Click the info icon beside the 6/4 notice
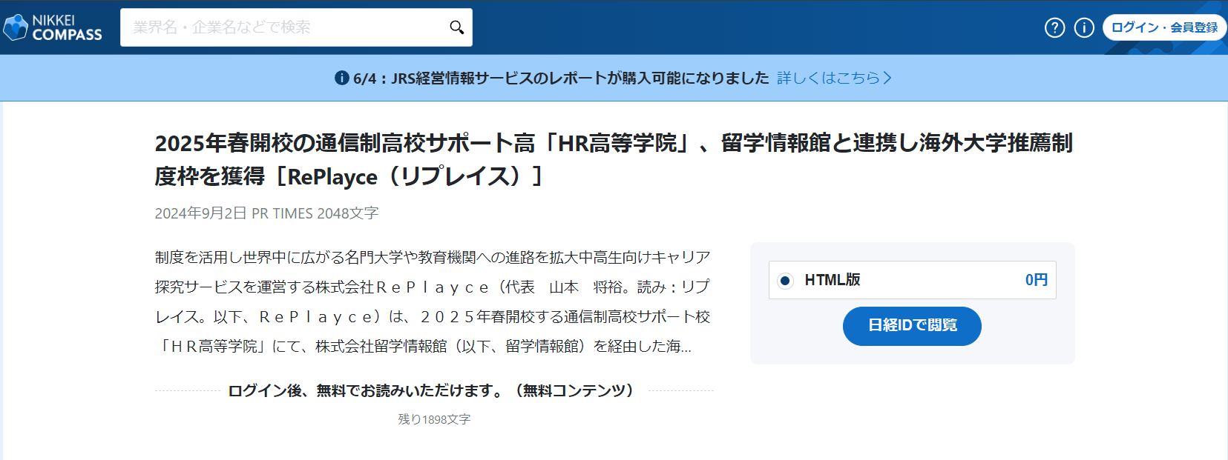The image size is (1228, 460). (x=342, y=78)
